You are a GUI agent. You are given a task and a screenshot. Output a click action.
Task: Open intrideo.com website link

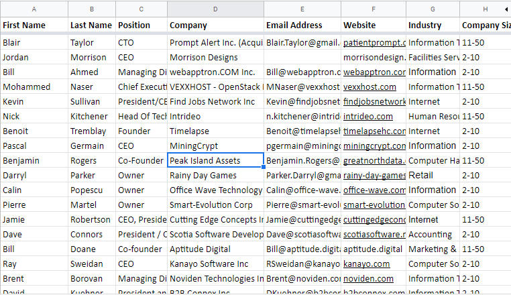[x=368, y=117]
